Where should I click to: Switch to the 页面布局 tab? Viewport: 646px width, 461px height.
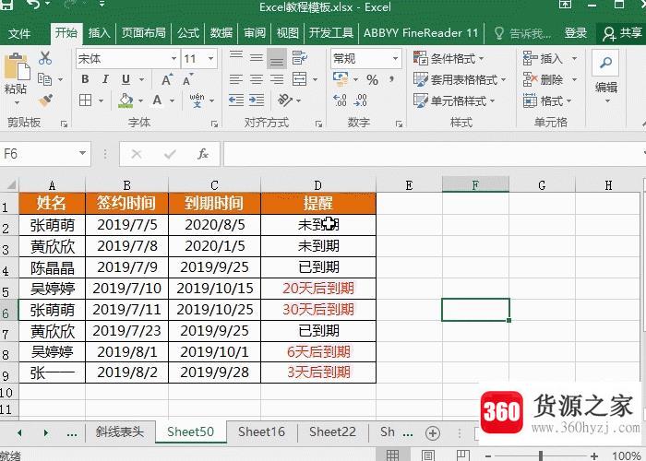click(143, 33)
